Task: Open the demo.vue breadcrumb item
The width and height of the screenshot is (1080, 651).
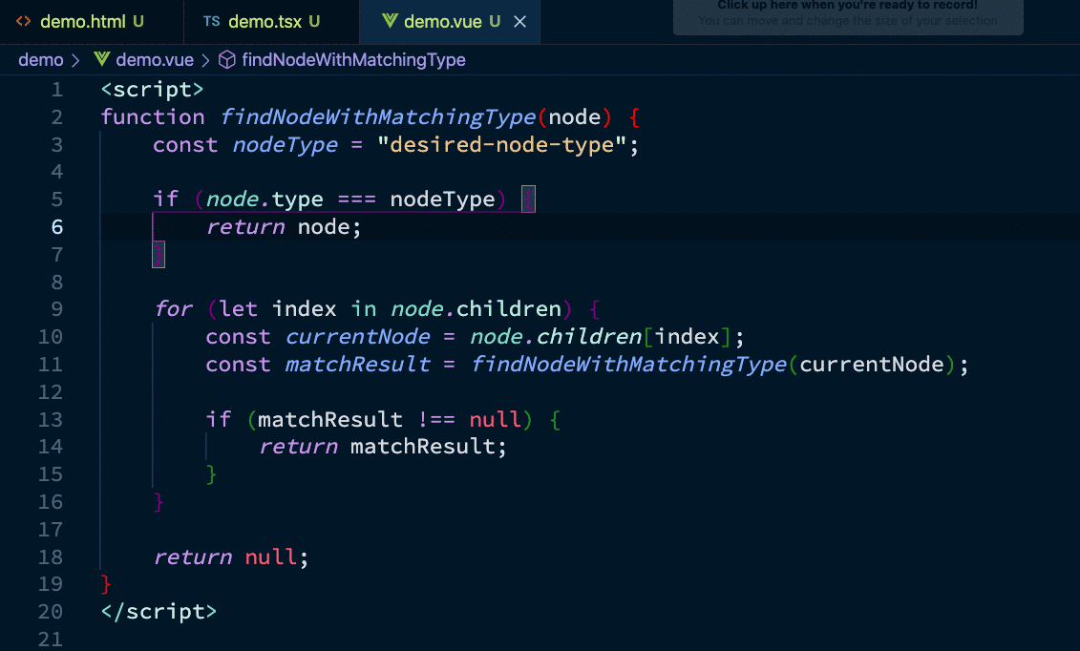Action: pos(155,60)
